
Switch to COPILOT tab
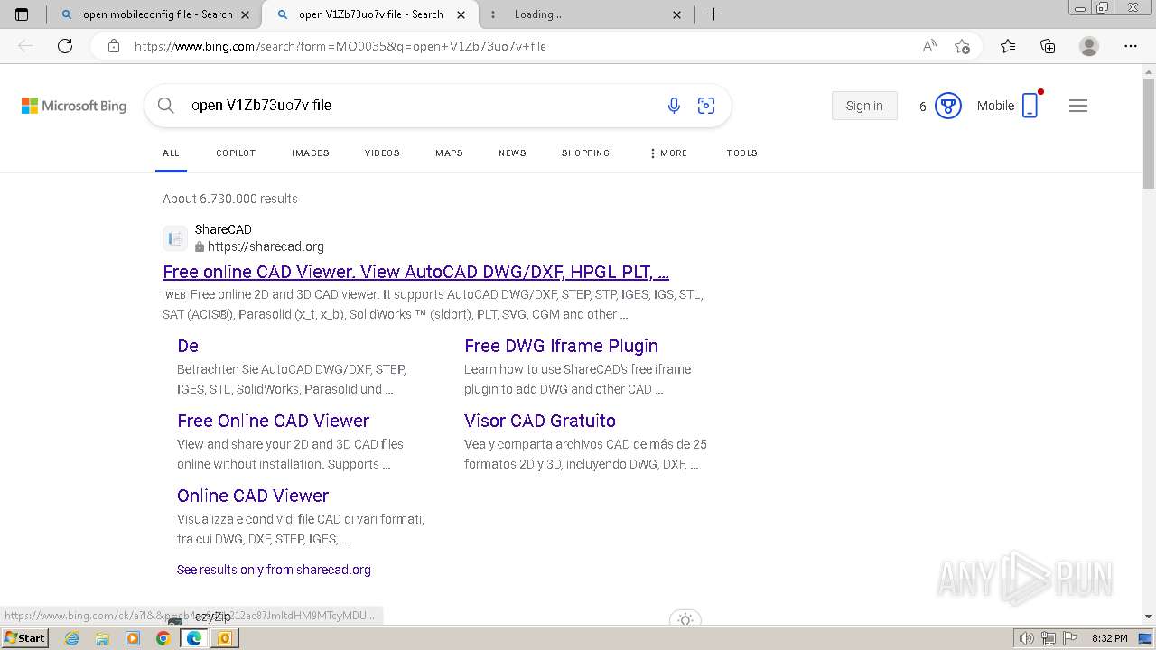[236, 153]
